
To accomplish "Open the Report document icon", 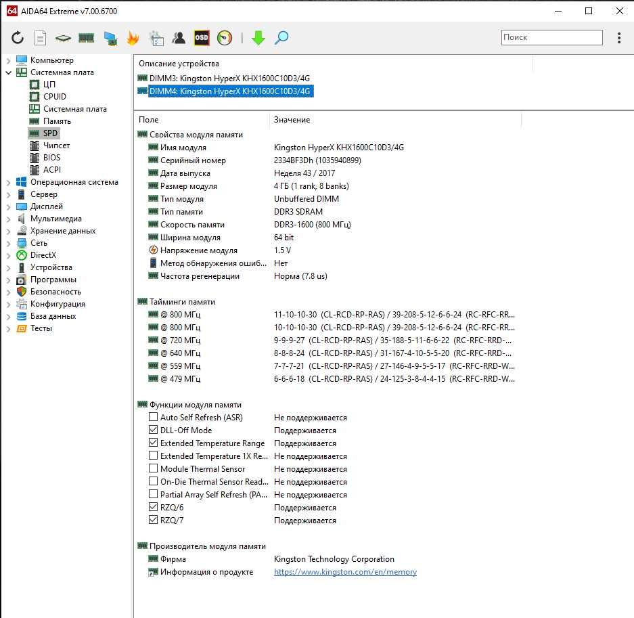I will click(x=40, y=38).
